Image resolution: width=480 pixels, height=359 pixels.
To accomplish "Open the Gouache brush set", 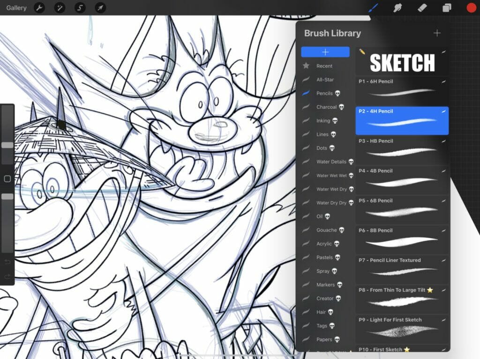I will 326,230.
